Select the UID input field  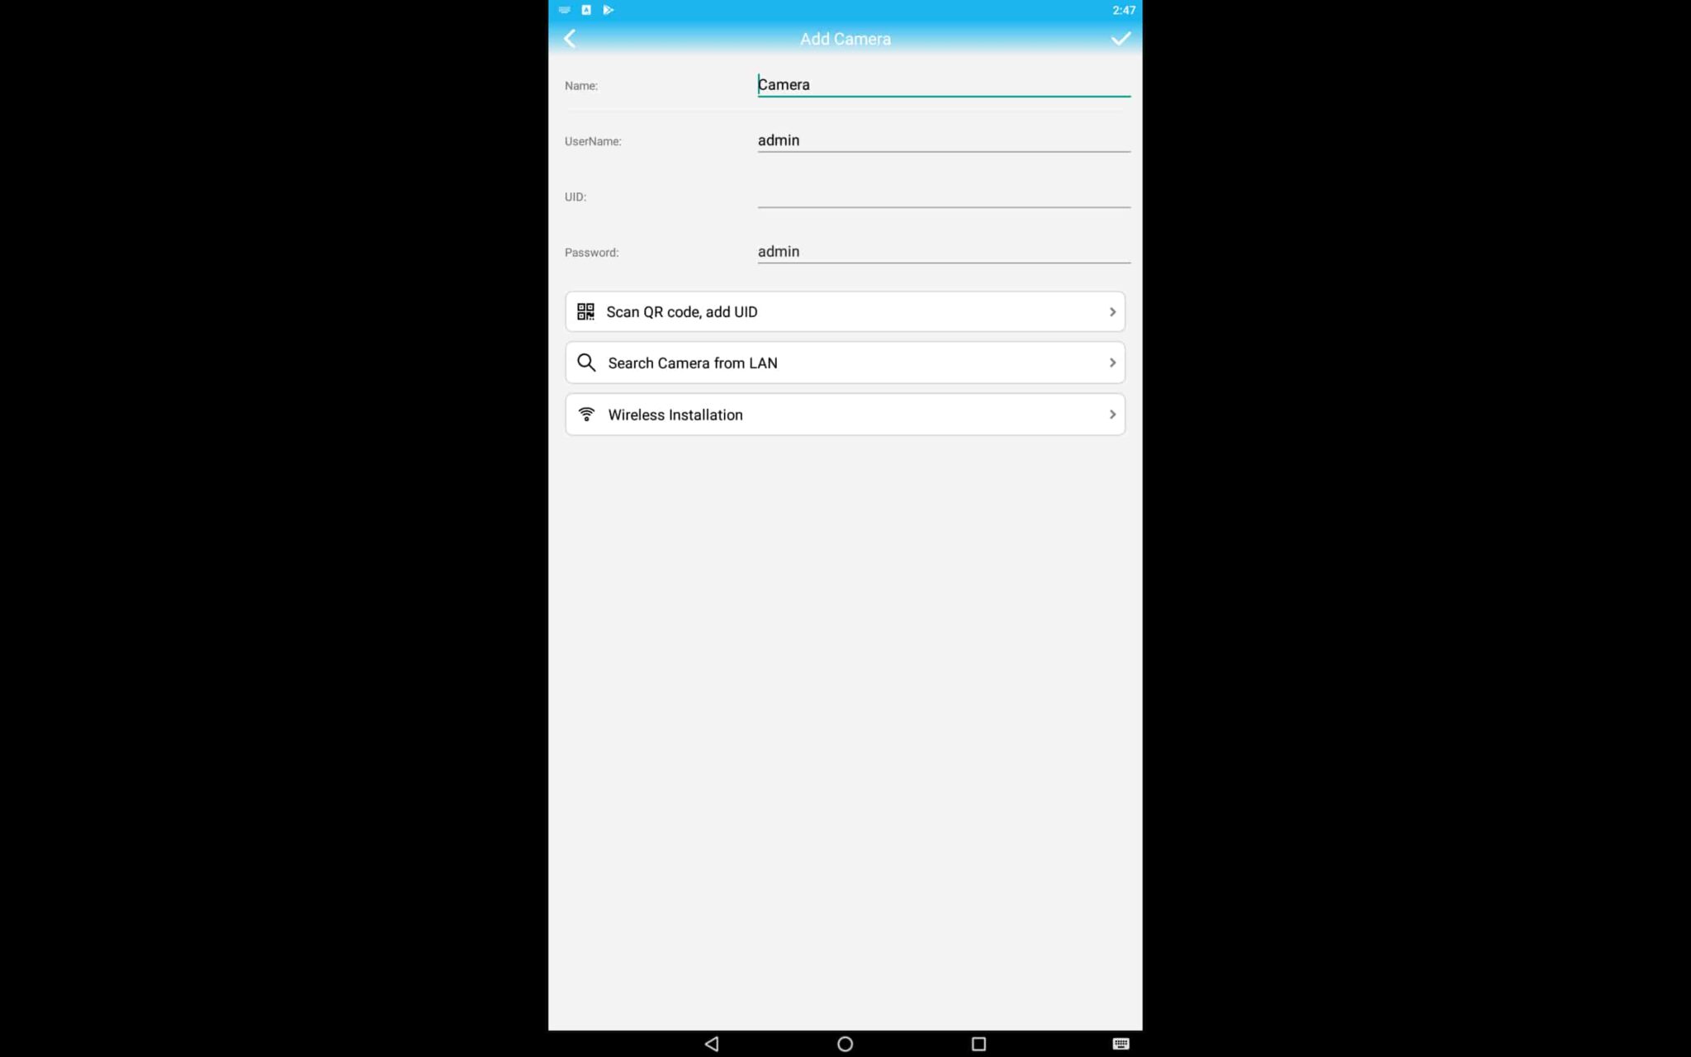coord(942,195)
